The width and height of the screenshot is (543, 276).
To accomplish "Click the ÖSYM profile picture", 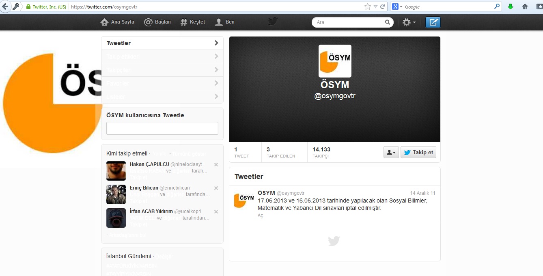I will point(335,61).
